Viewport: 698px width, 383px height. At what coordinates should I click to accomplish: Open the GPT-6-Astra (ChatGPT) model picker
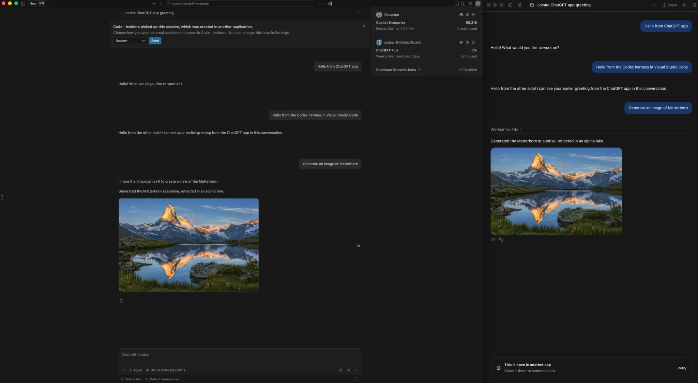165,370
